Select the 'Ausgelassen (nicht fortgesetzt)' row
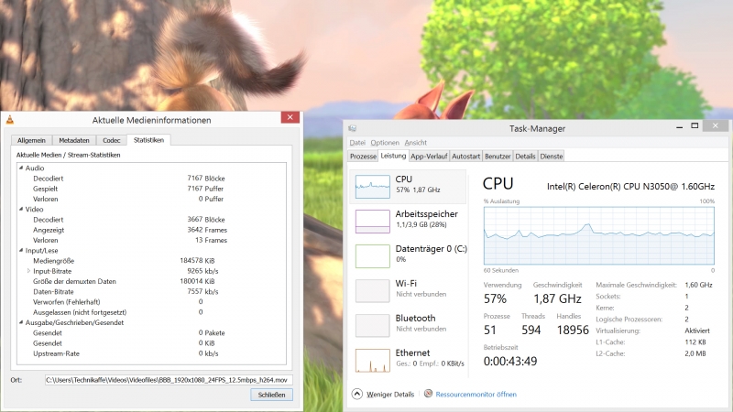733x412 pixels. 151,312
